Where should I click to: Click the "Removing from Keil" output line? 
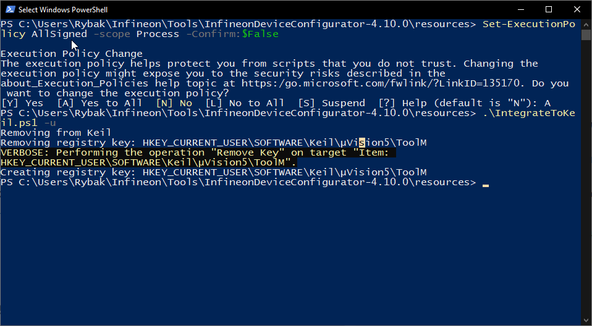(x=56, y=133)
